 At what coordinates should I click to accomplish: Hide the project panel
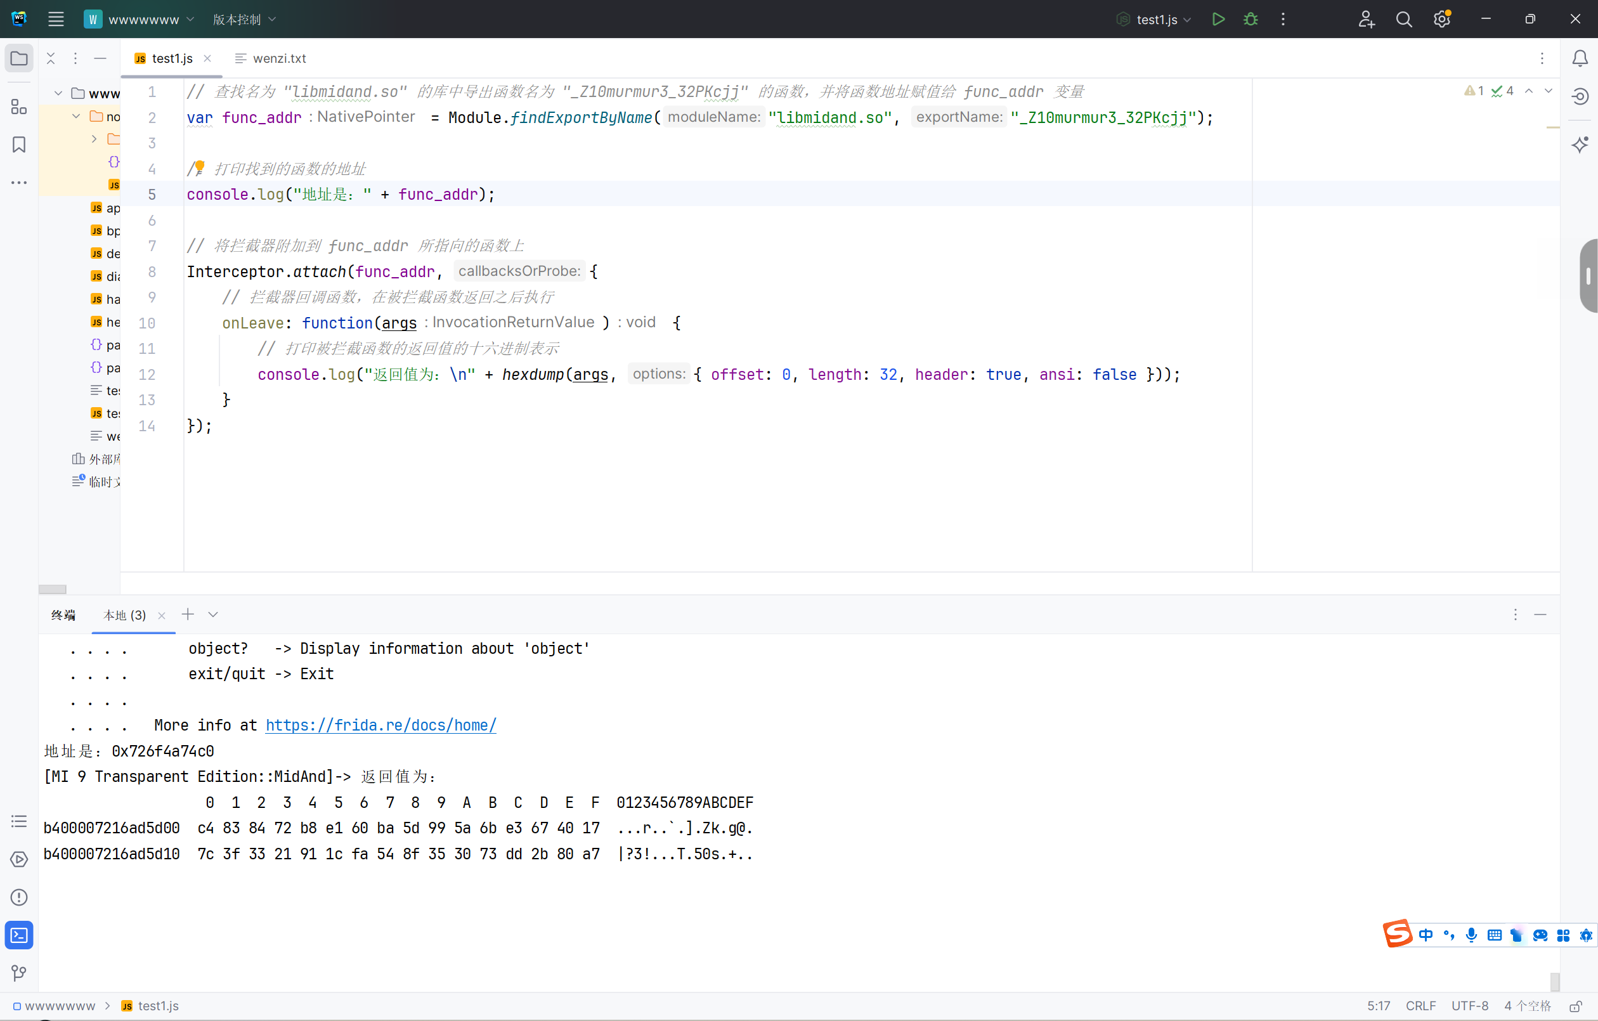coord(100,58)
